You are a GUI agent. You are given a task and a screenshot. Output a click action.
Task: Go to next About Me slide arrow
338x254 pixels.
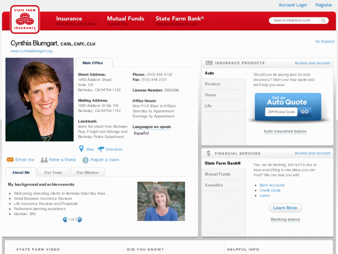pyautogui.click(x=80, y=220)
